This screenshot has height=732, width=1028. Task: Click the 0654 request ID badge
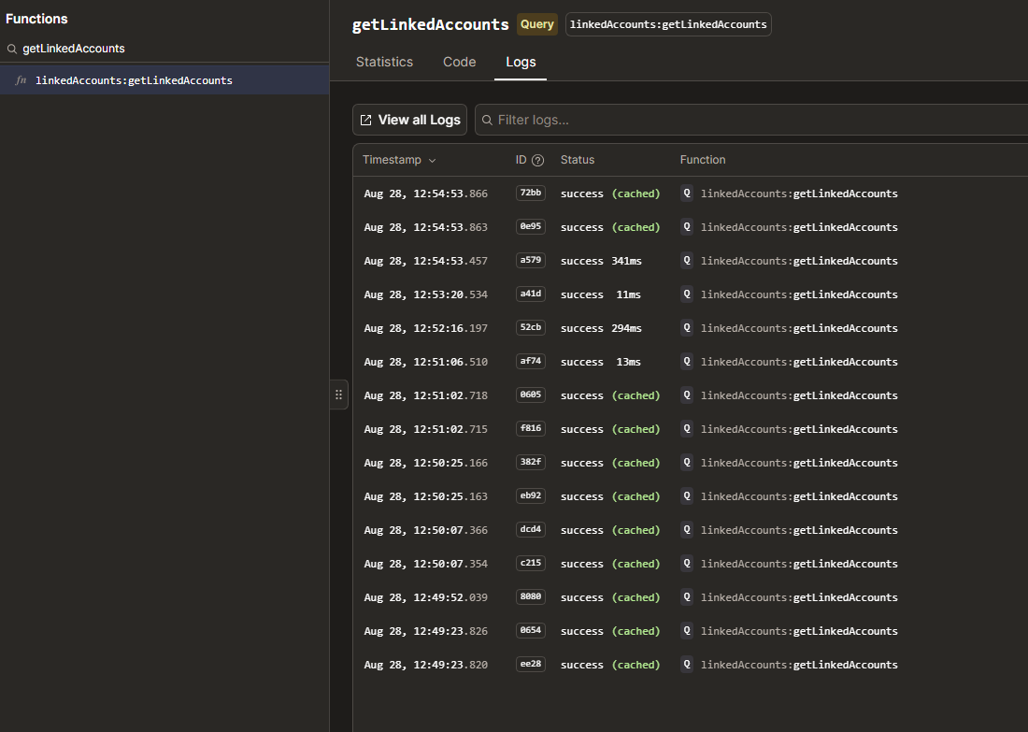click(x=531, y=630)
